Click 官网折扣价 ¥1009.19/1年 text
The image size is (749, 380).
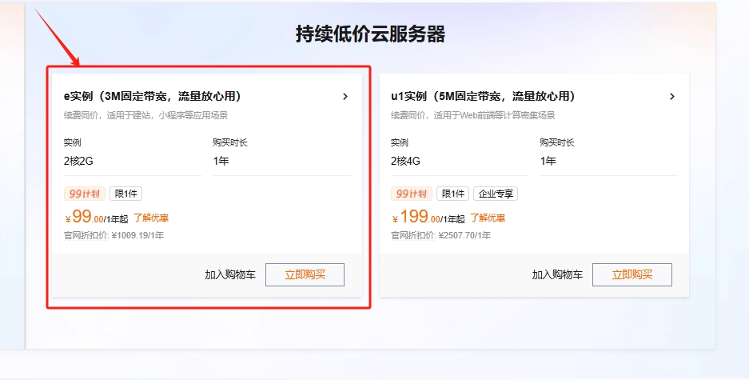(x=114, y=235)
